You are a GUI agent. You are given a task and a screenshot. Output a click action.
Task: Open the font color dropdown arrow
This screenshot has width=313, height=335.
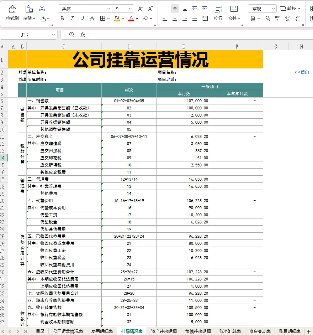(x=137, y=19)
